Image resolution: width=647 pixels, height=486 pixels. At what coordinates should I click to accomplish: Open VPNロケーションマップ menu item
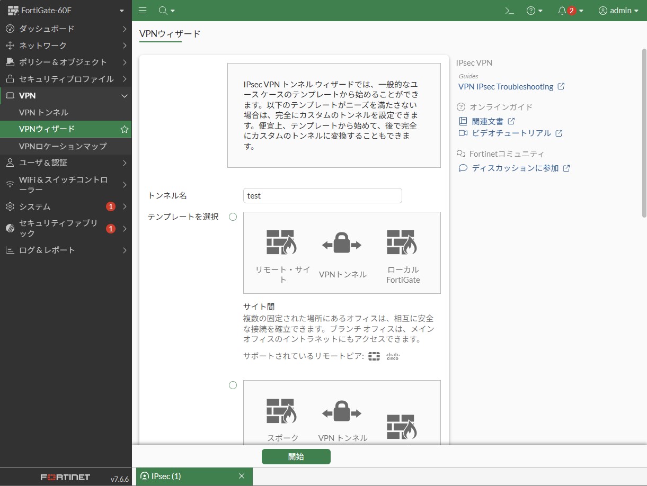coord(63,146)
